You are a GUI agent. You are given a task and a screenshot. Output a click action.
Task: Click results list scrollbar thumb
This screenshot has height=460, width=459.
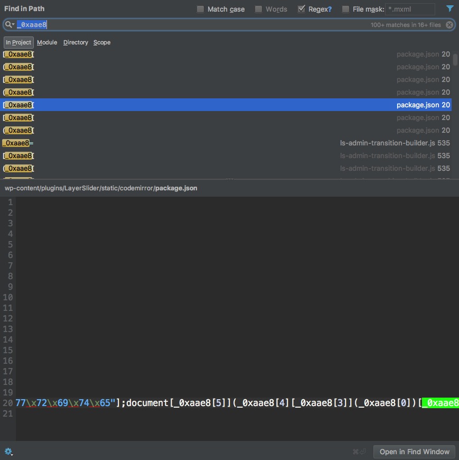[455, 60]
